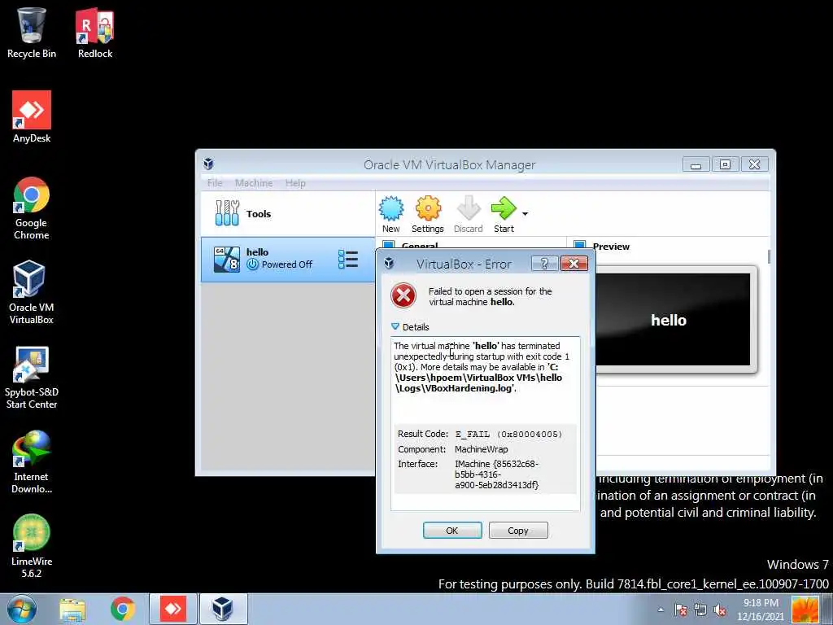This screenshot has height=625, width=833.
Task: Click the Result Code E_FAIL text
Action: [x=508, y=435]
